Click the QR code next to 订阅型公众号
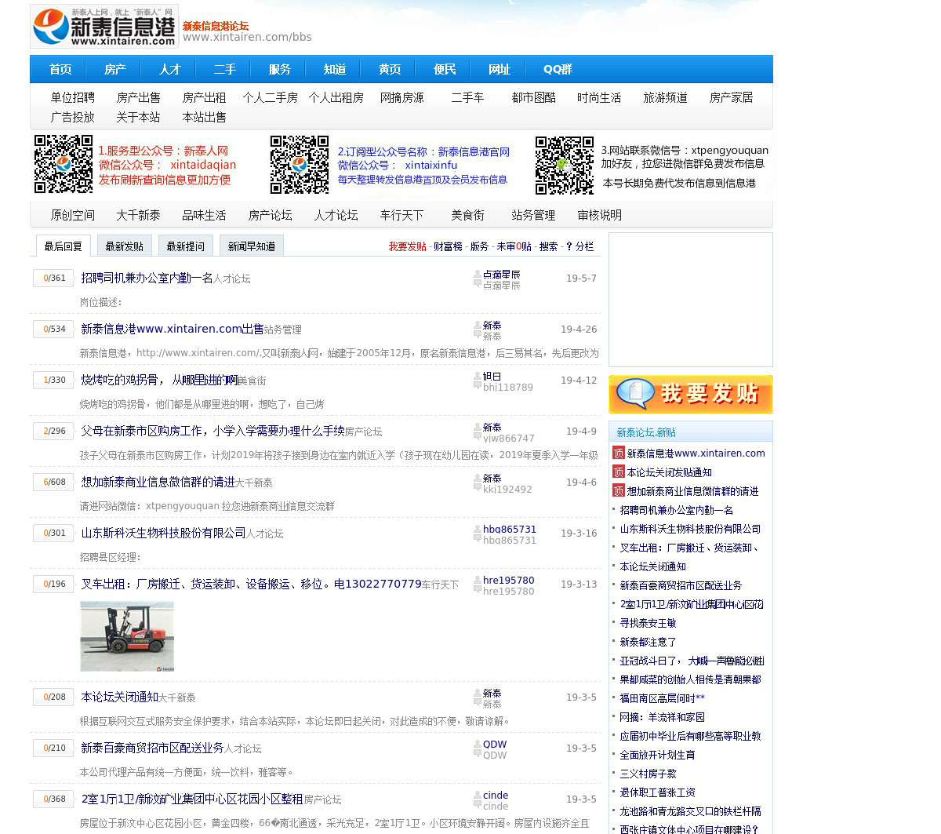The width and height of the screenshot is (941, 834). click(300, 164)
